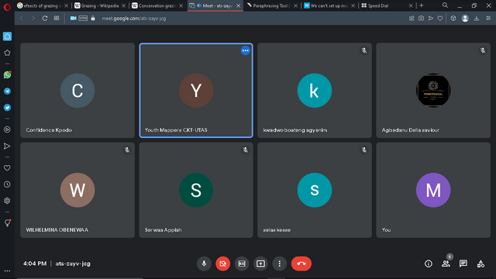This screenshot has height=279, width=496.
Task: Open player icon in sidebar
Action: 7,129
